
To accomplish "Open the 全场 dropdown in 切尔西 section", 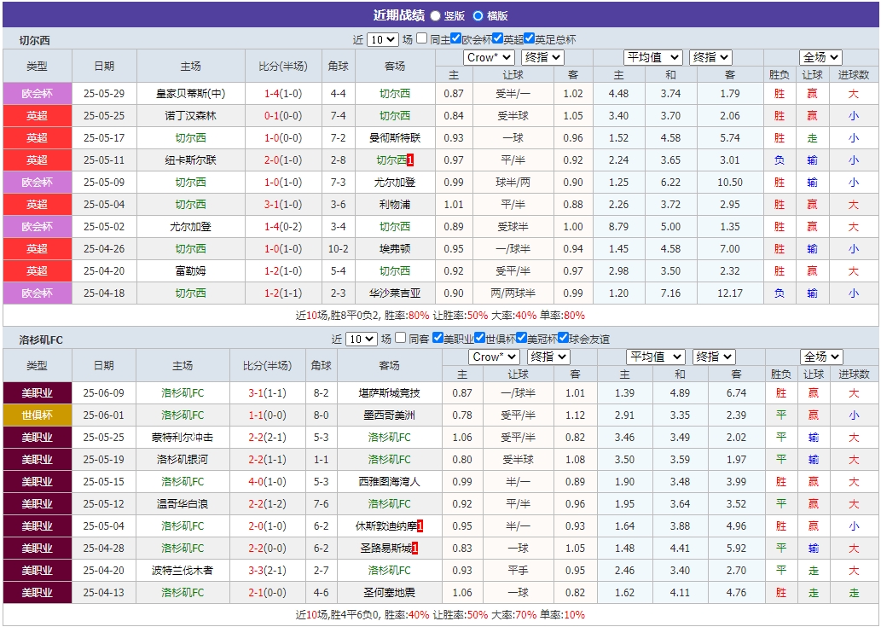I will point(819,57).
